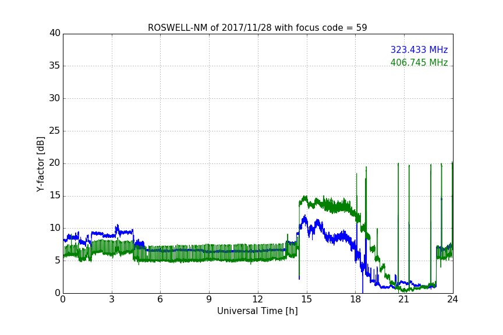Image resolution: width=503 pixels, height=335 pixels.
Task: Click the y-axis tick label 20
Action: (55, 163)
